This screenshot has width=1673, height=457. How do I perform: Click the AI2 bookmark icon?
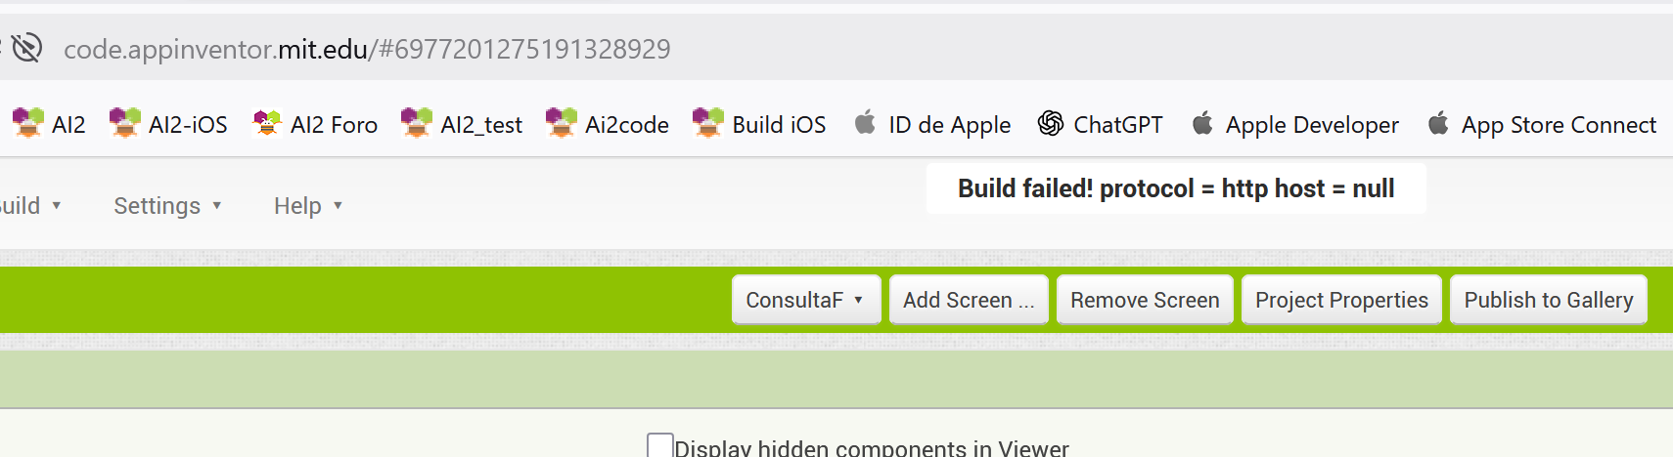[28, 124]
